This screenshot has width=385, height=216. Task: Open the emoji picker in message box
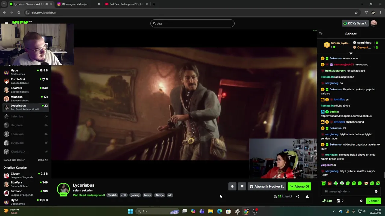pos(376,191)
